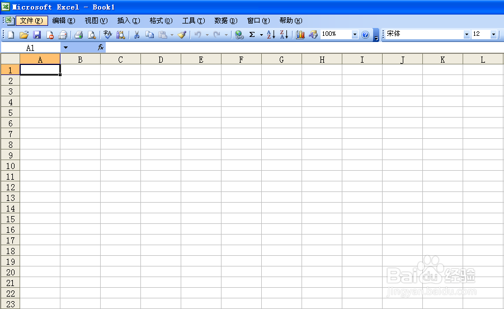The width and height of the screenshot is (504, 309).
Task: Open the Undo history dropdown arrow
Action: [207, 35]
